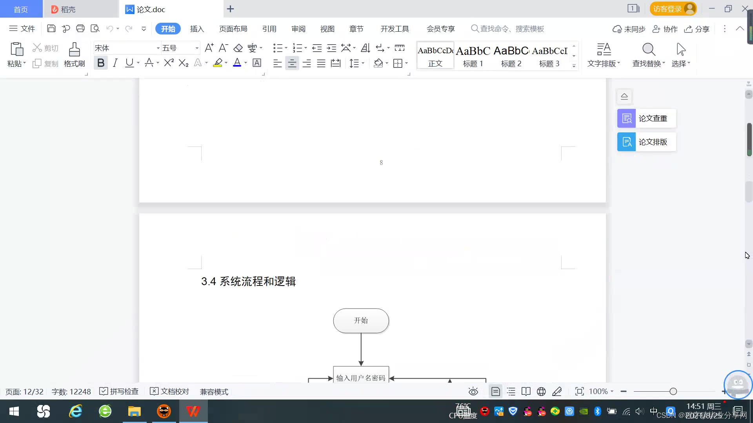Open the 插入 ribbon tab
753x423 pixels.
click(x=197, y=29)
